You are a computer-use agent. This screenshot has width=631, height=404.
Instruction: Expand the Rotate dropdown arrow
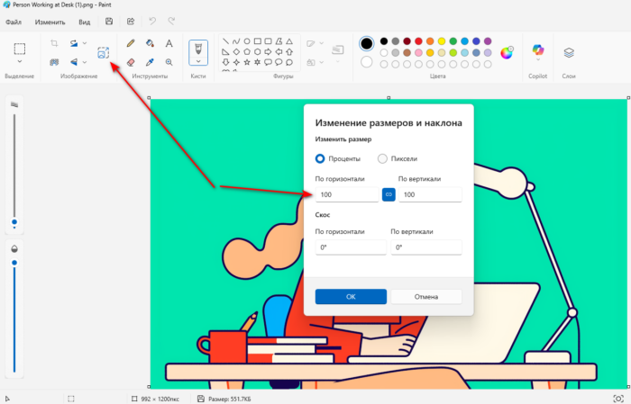[85, 43]
